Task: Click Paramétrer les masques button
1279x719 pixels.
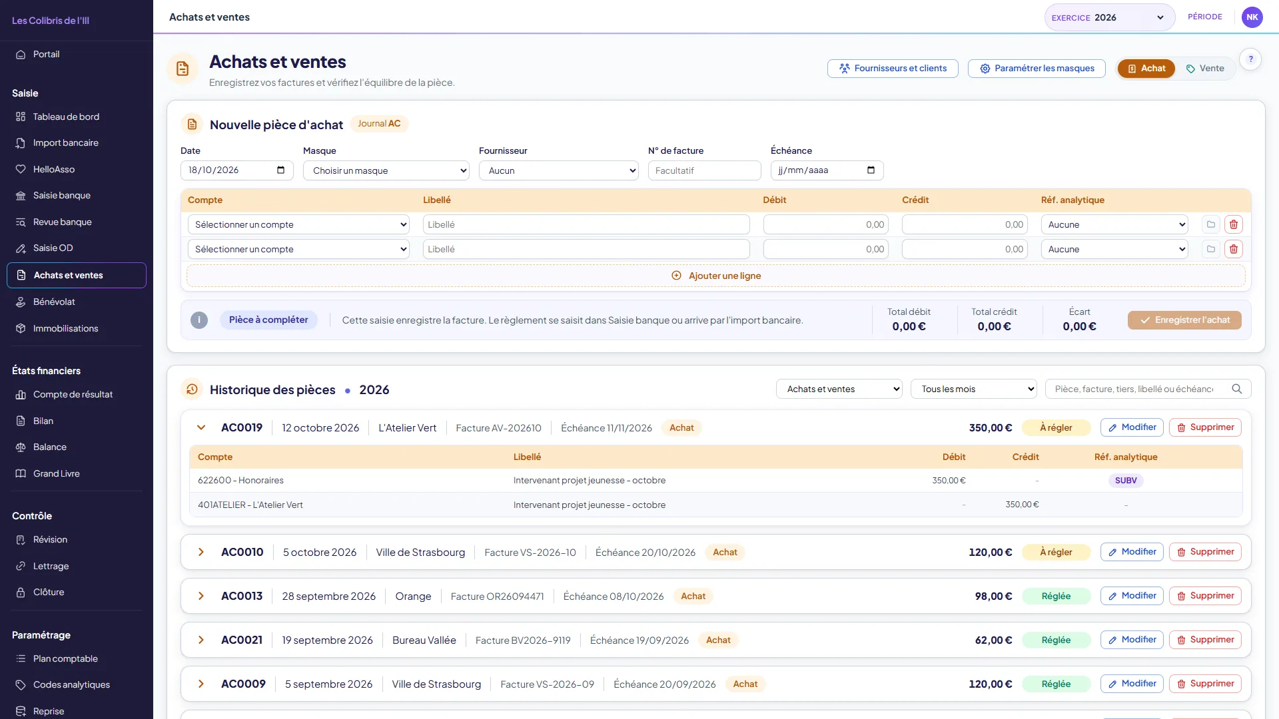Action: point(1037,69)
